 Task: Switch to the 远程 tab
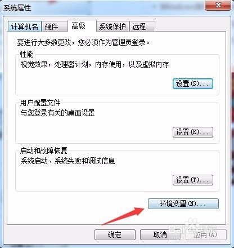[x=142, y=26]
